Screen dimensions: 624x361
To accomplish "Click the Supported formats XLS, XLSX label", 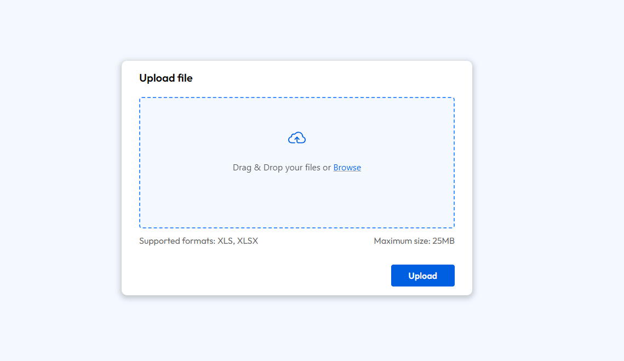I will (x=198, y=240).
